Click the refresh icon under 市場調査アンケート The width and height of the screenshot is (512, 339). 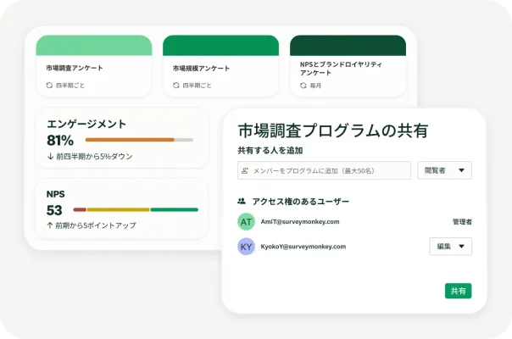click(x=49, y=86)
